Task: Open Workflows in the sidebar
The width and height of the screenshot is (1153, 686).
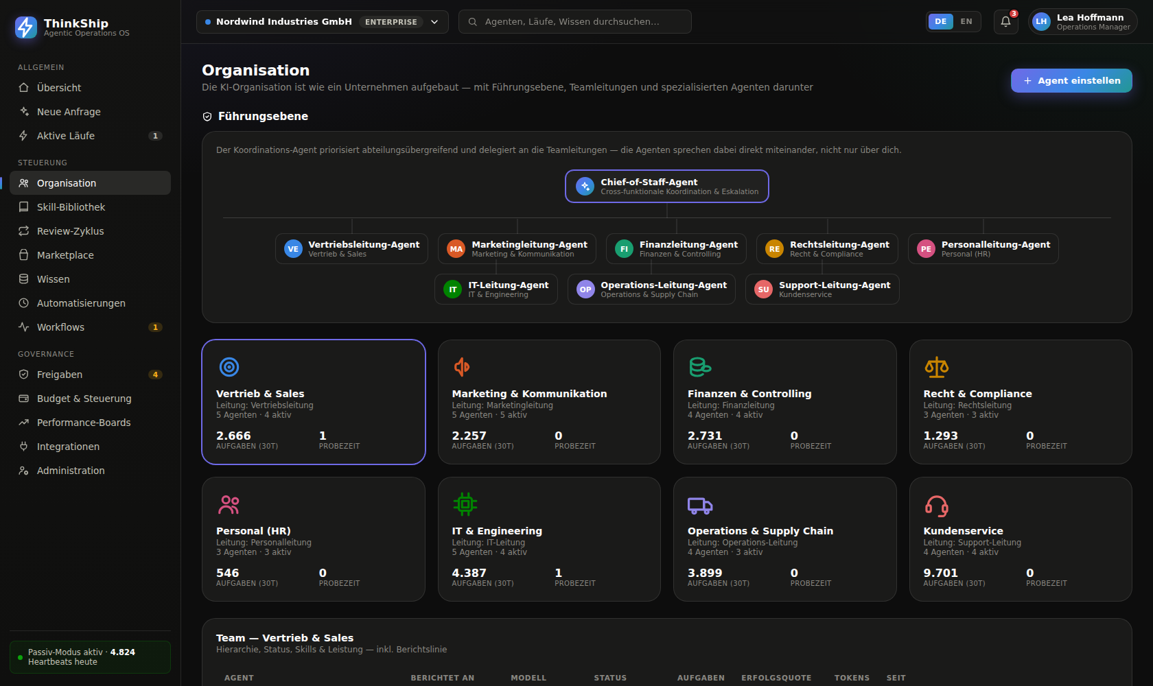Action: click(x=90, y=327)
